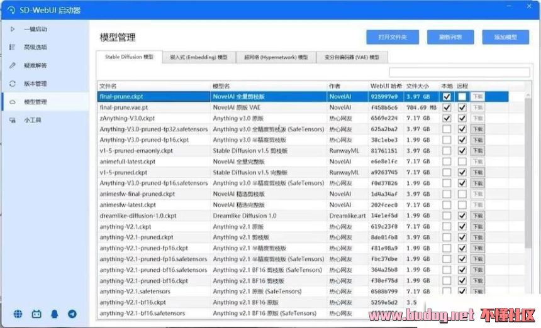Switch to the 嵌入式 (Embedding) 模型 tab
The image size is (541, 328).
199,58
